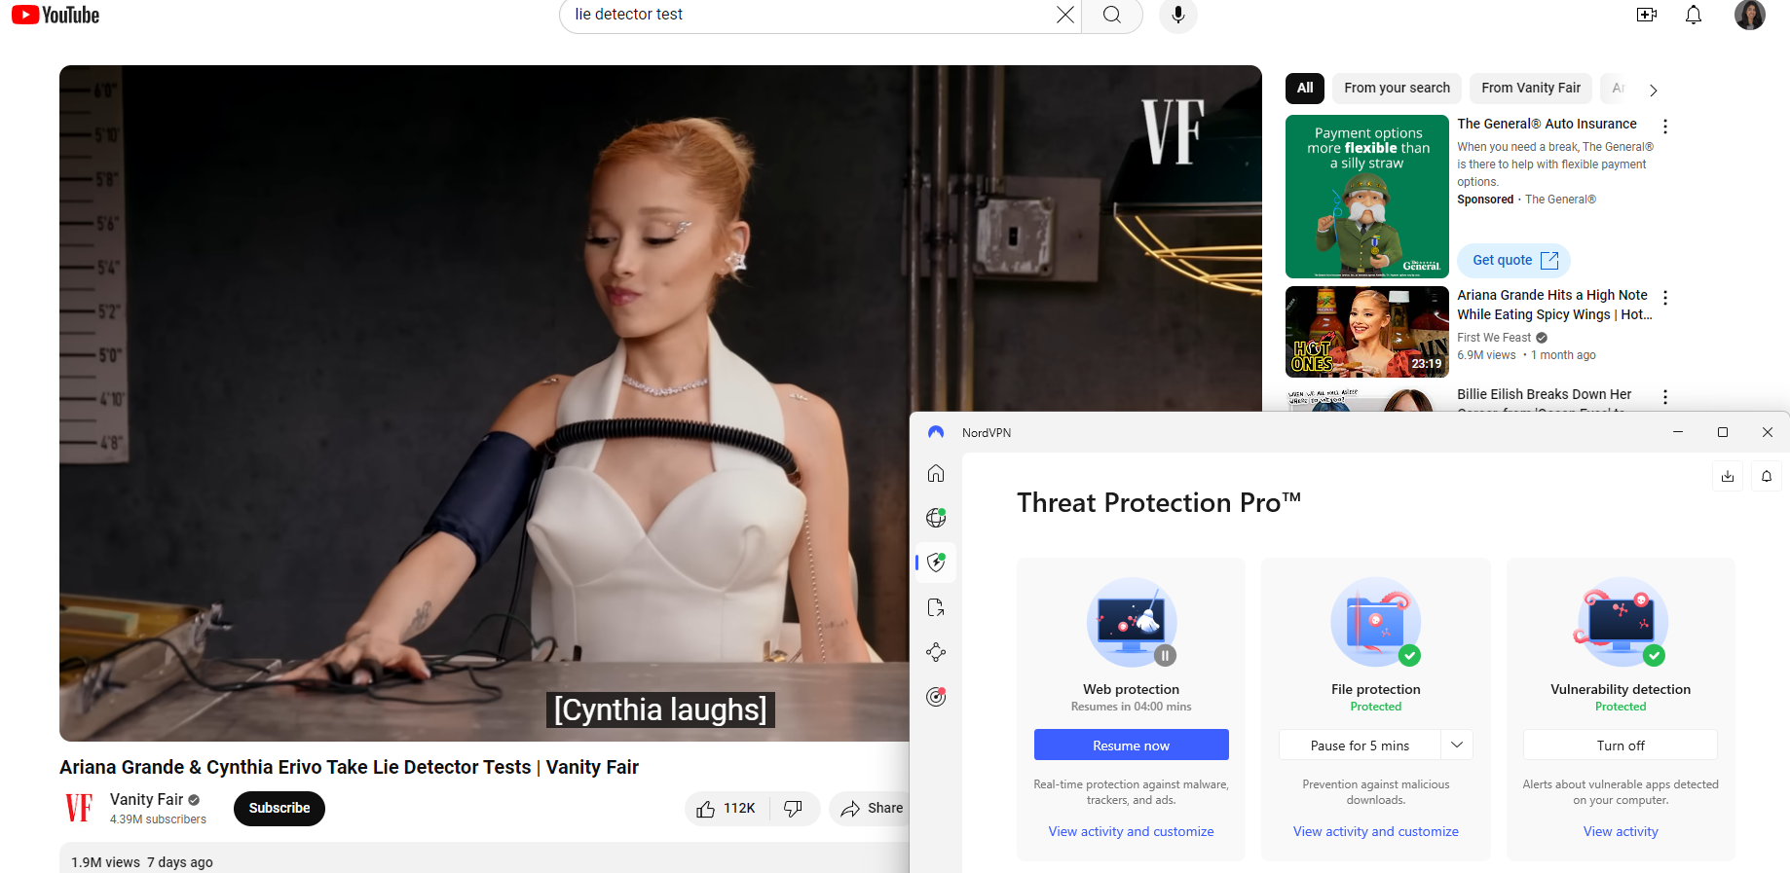Select the From your search chip
This screenshot has width=1790, height=873.
point(1397,88)
